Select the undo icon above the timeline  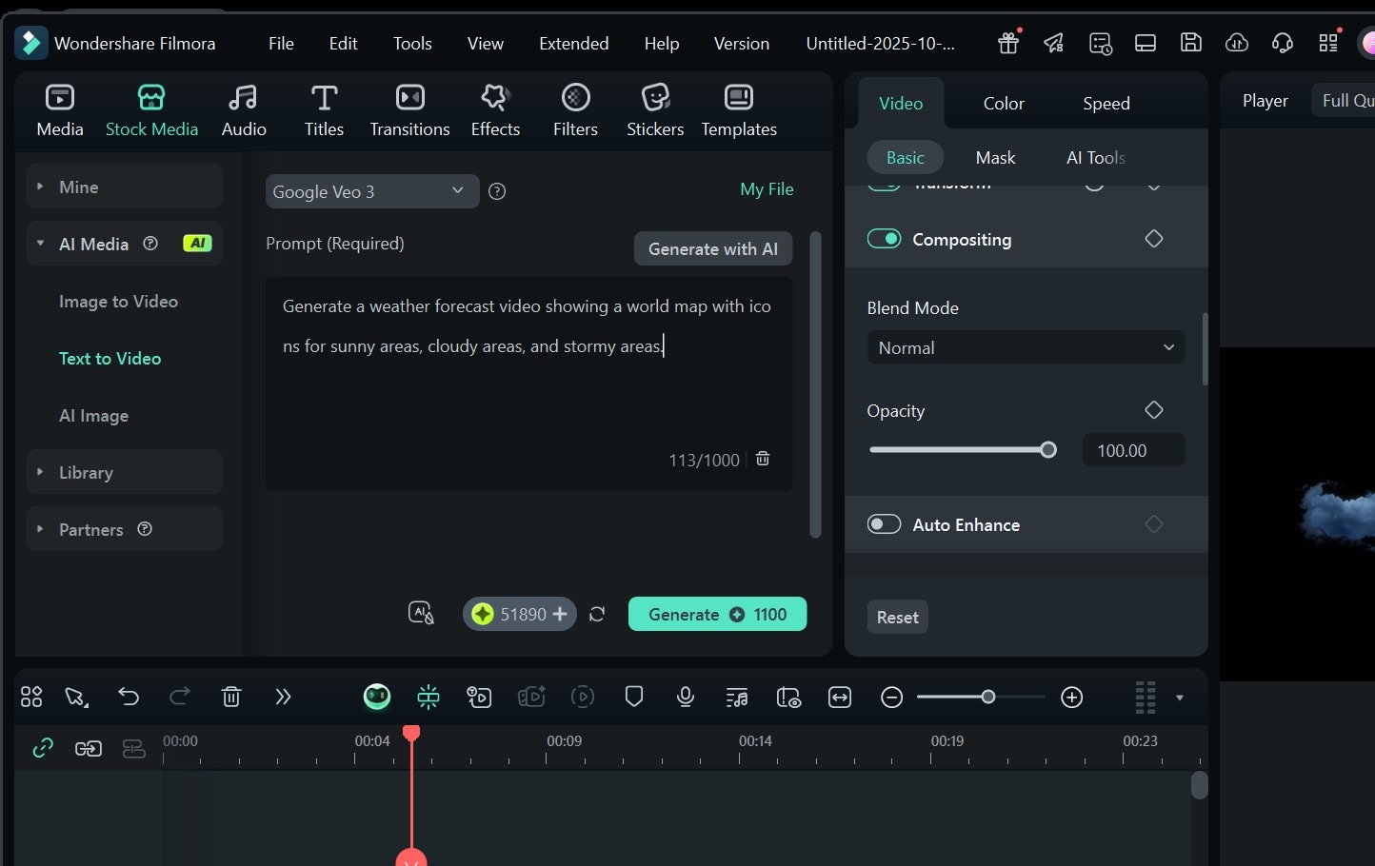click(129, 697)
